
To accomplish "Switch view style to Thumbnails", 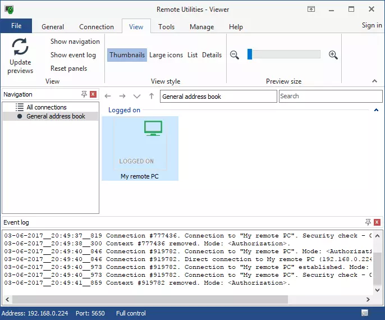I will pos(127,55).
